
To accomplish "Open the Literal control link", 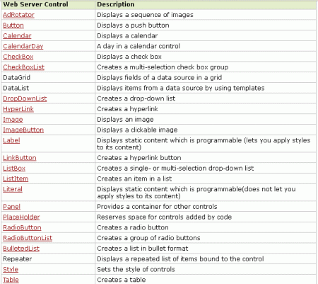I will [x=13, y=189].
